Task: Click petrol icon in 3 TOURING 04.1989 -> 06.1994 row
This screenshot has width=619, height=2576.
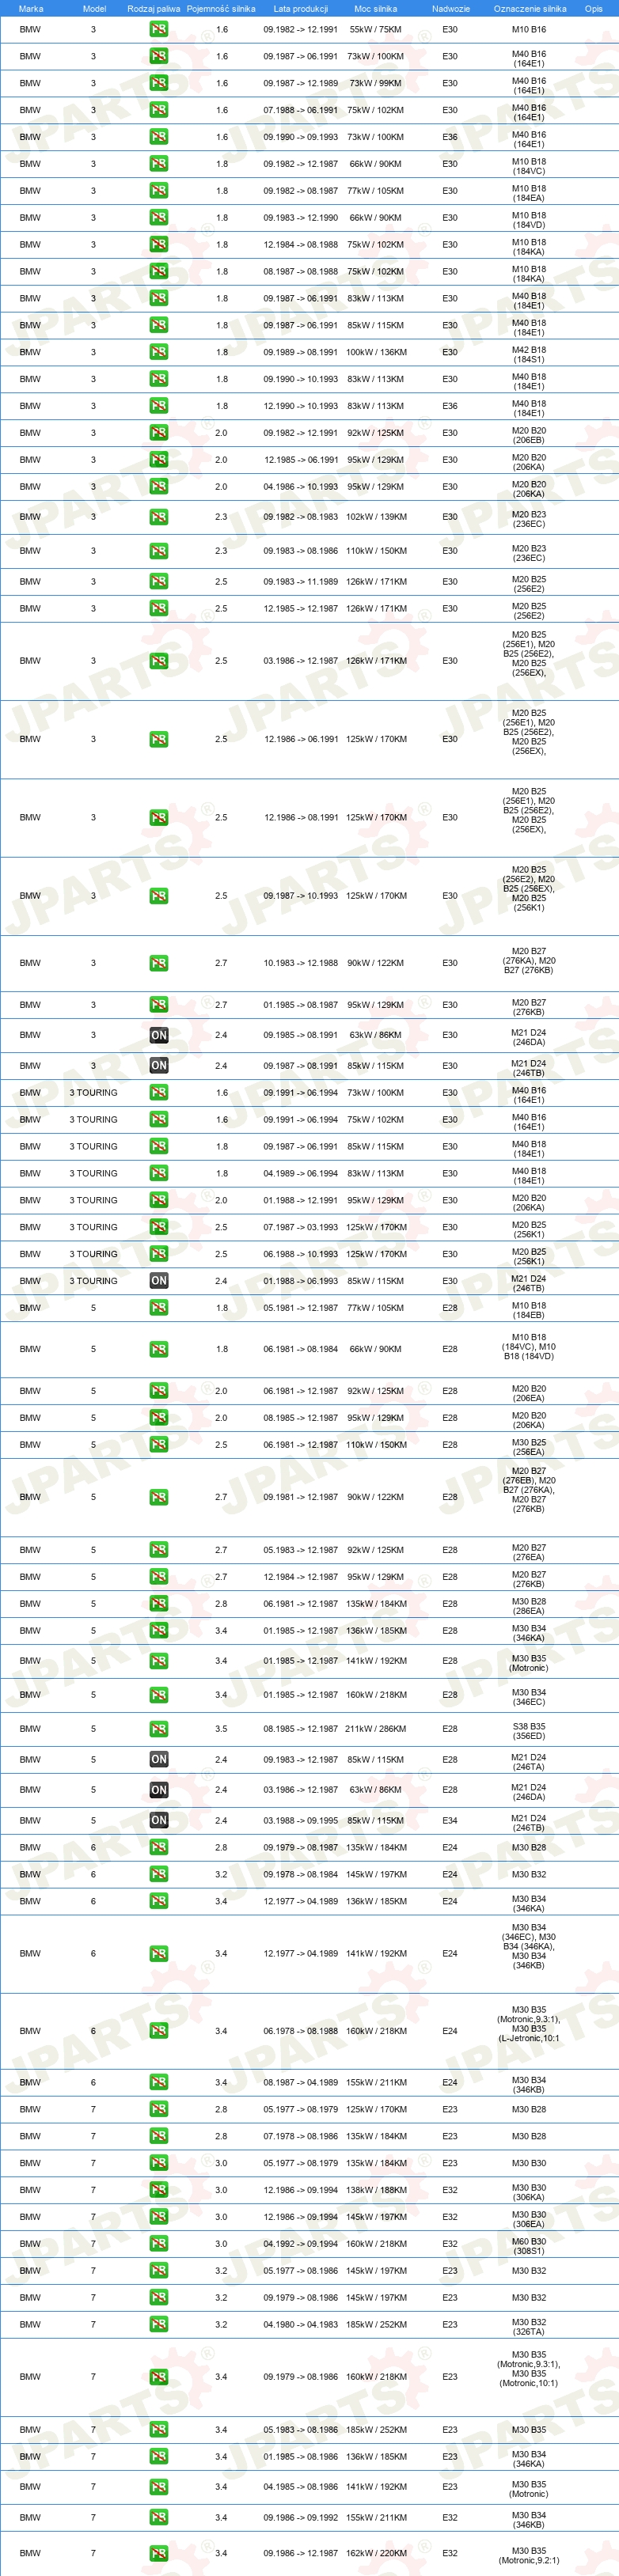Action: pyautogui.click(x=159, y=1174)
